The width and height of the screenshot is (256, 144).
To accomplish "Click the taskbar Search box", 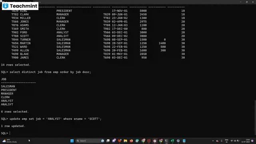I will click(90, 141).
